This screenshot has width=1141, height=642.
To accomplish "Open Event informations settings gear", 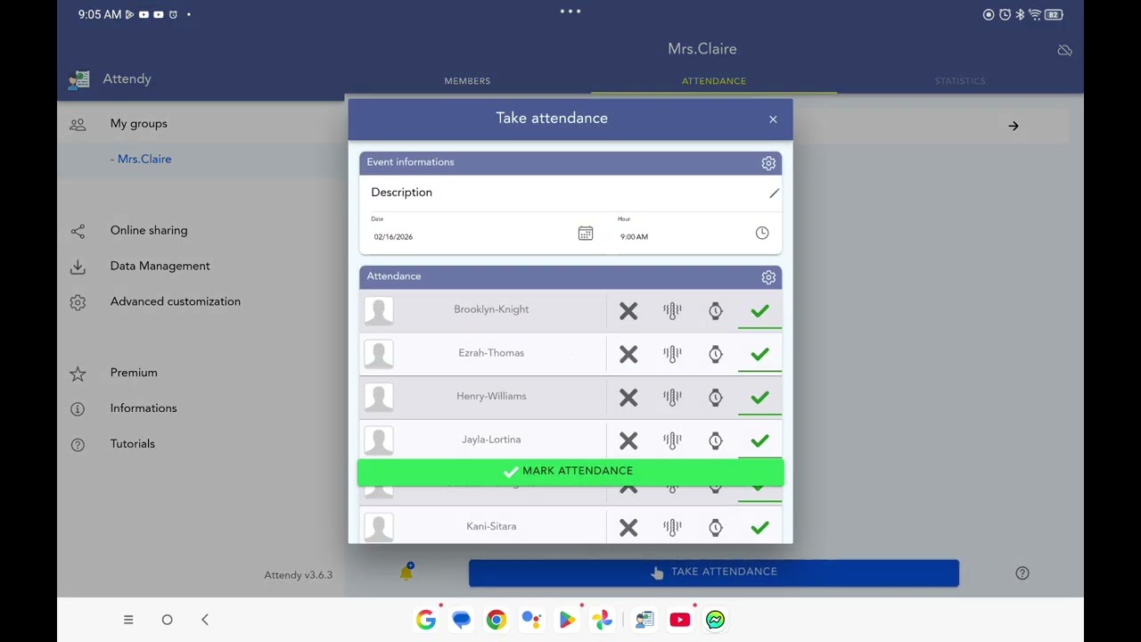I will point(768,163).
